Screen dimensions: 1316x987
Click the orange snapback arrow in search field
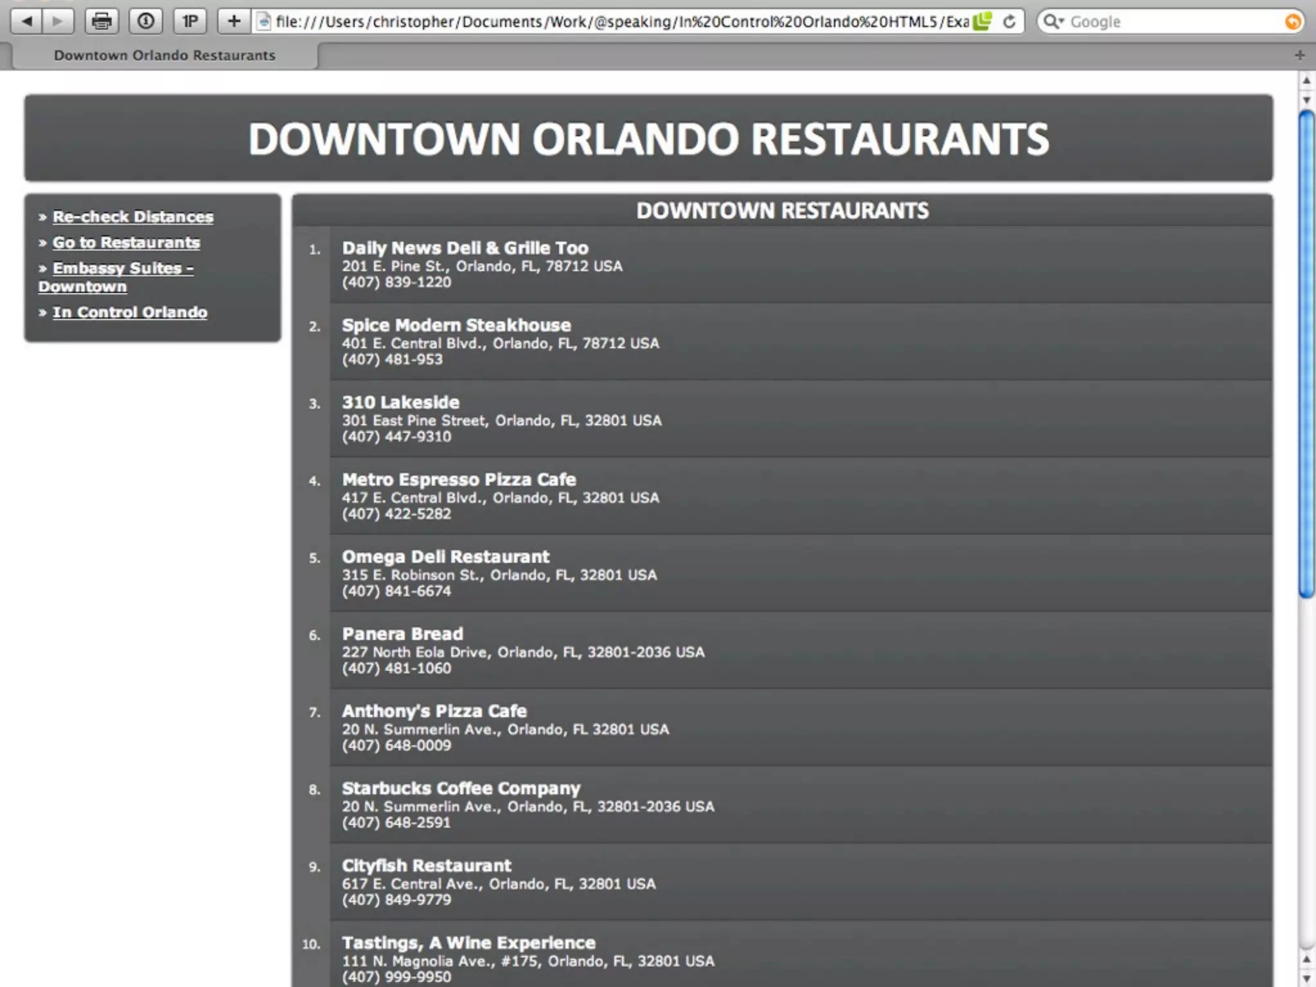pos(1293,21)
